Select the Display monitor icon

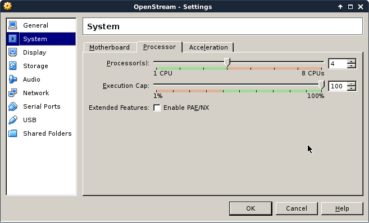[x=13, y=52]
